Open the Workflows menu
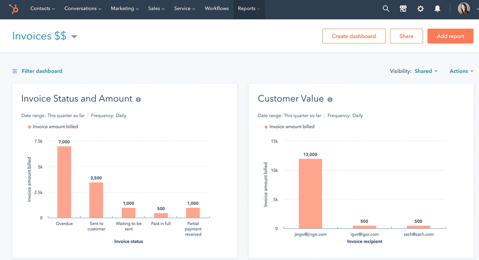This screenshot has width=479, height=260. pos(216,8)
